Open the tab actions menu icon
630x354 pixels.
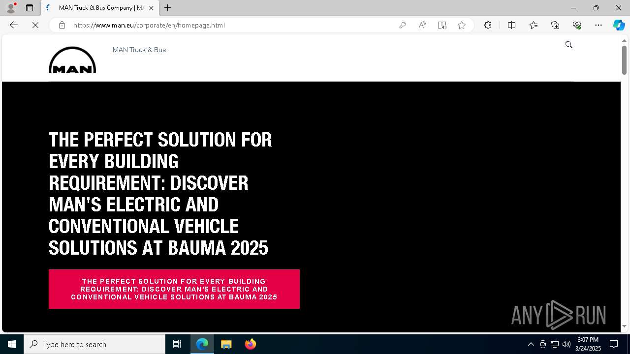[30, 8]
